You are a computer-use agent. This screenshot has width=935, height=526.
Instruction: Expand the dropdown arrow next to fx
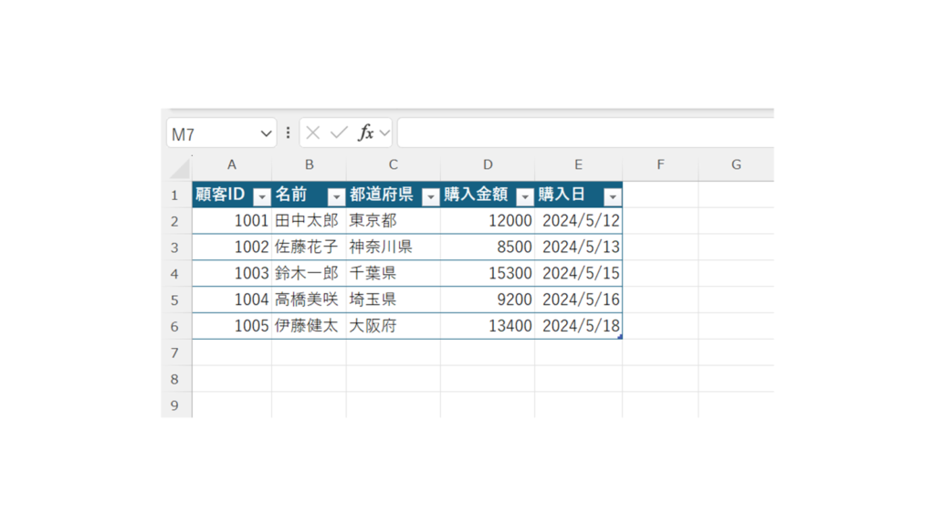384,133
